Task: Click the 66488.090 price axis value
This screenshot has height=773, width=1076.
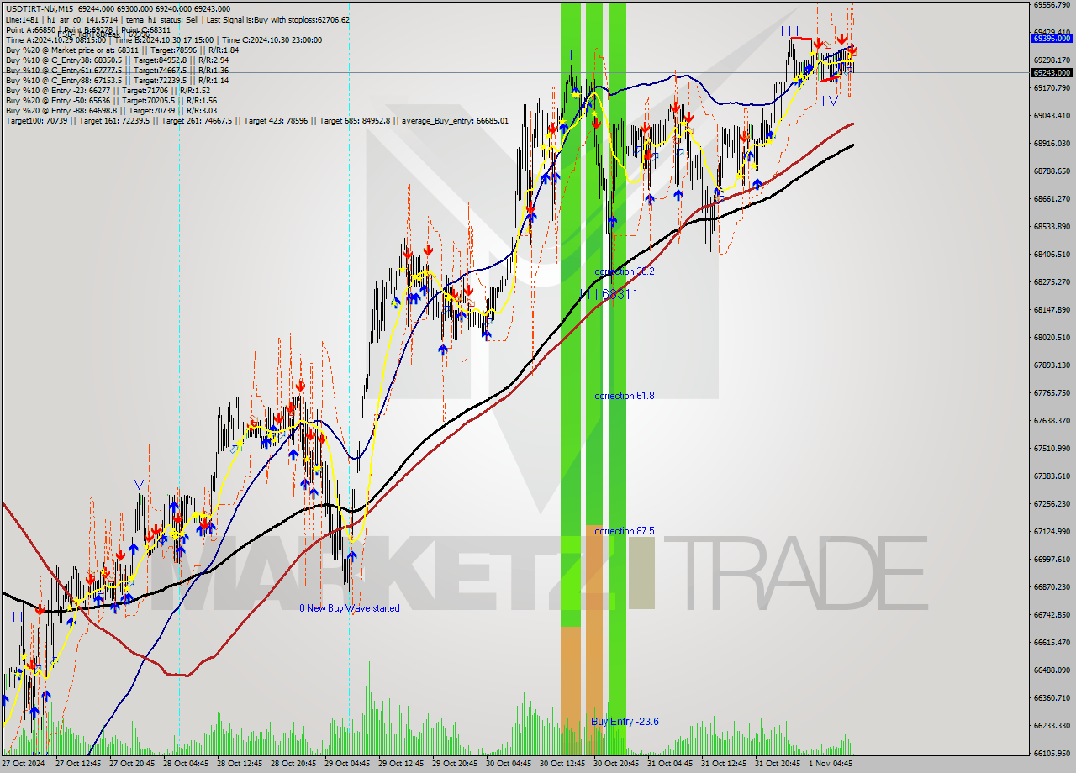Action: (1052, 670)
